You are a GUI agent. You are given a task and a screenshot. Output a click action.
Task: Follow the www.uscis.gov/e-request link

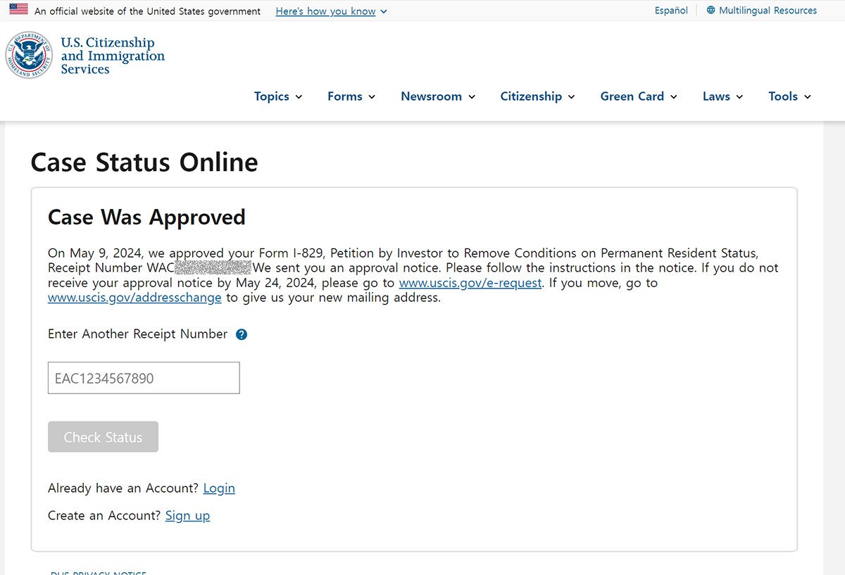470,283
